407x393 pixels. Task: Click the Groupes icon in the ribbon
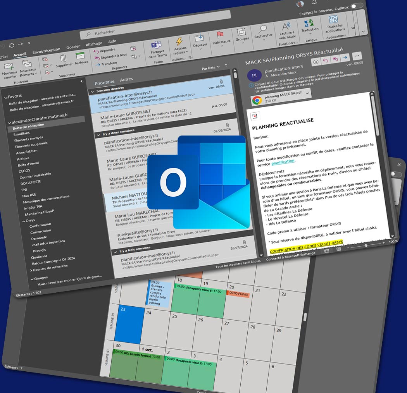(241, 32)
